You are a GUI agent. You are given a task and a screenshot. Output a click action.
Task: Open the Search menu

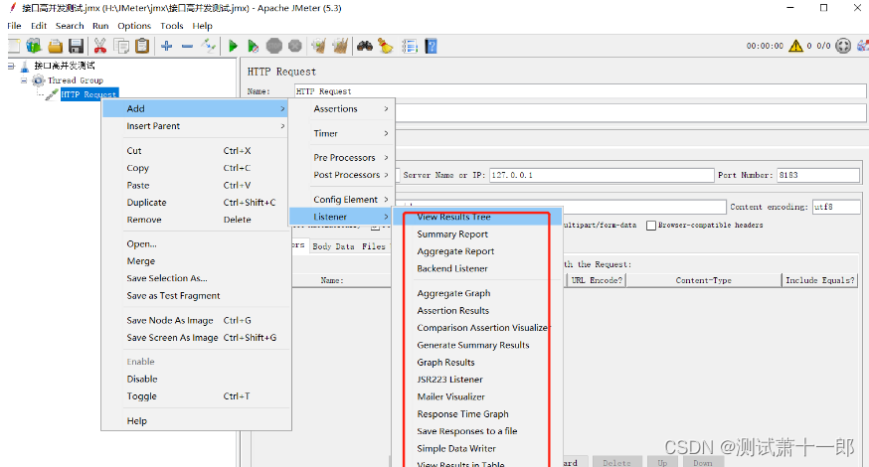[x=70, y=26]
